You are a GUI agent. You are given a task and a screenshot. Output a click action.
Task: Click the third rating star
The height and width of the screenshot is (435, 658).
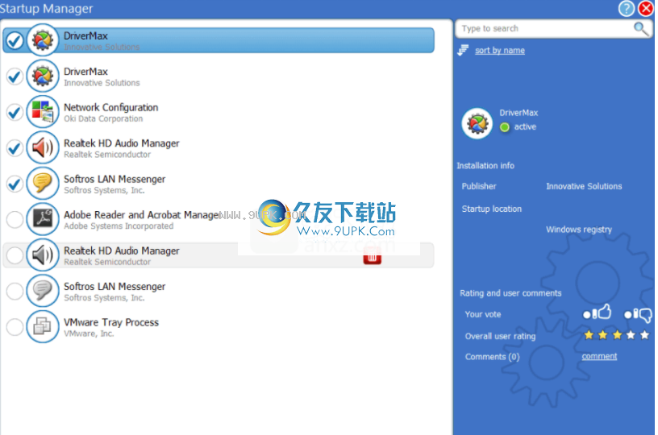617,335
